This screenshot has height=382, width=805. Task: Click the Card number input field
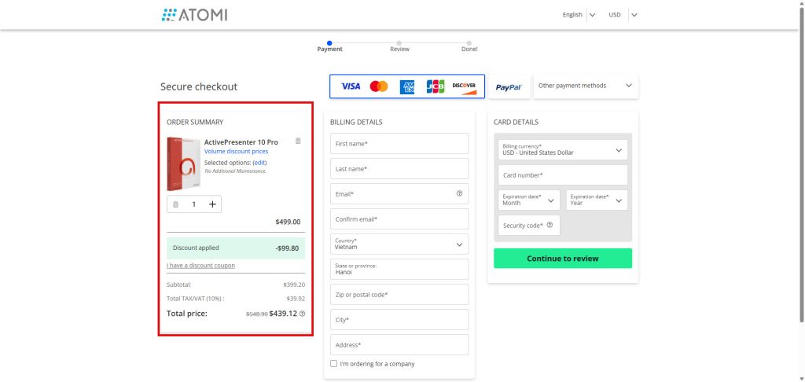pyautogui.click(x=562, y=175)
